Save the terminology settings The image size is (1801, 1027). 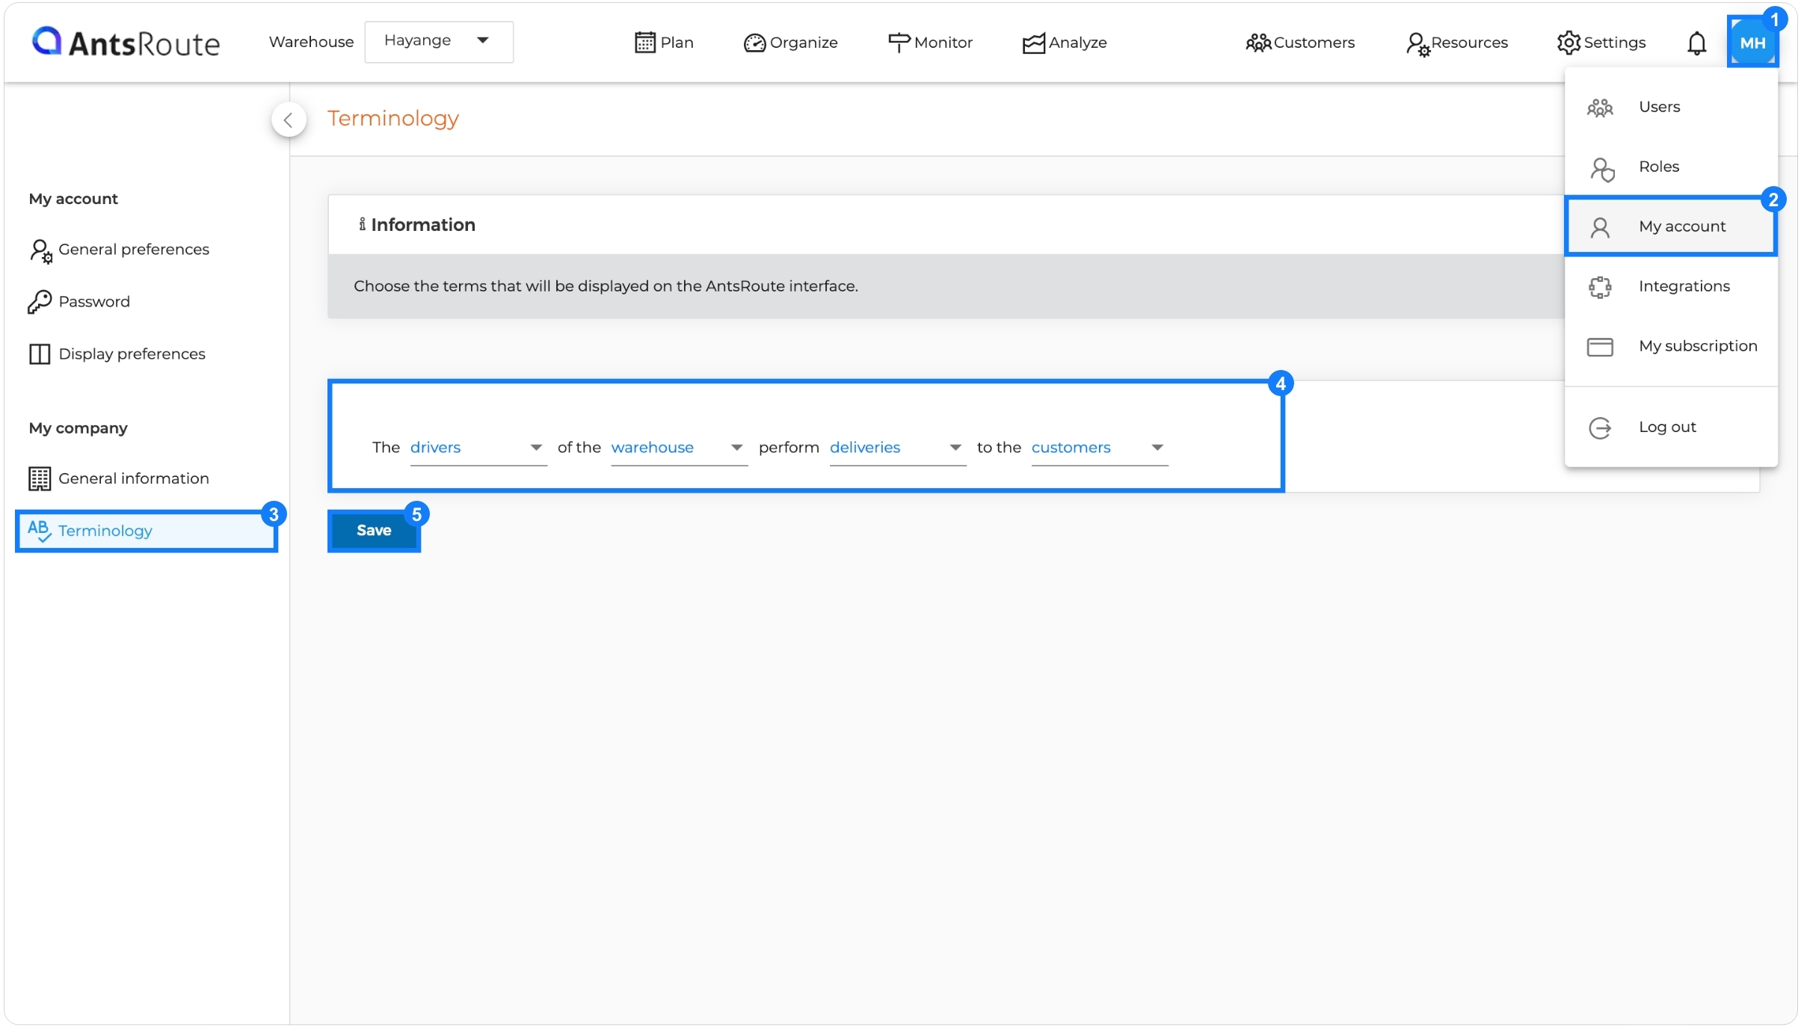(374, 531)
